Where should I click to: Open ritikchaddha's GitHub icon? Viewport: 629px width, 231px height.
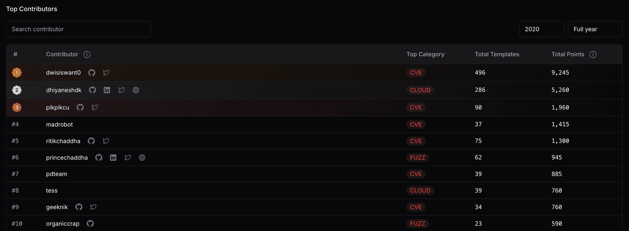pyautogui.click(x=91, y=141)
